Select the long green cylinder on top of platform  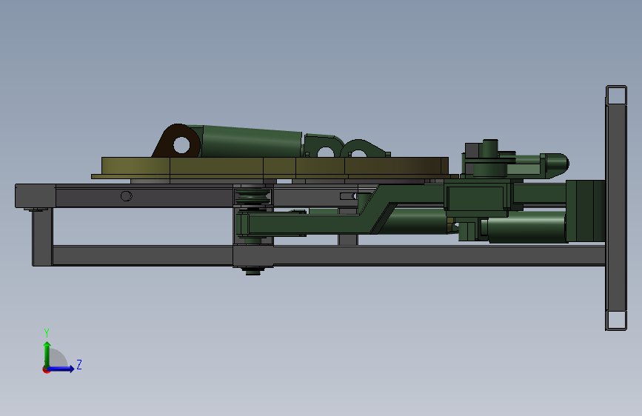click(x=251, y=141)
